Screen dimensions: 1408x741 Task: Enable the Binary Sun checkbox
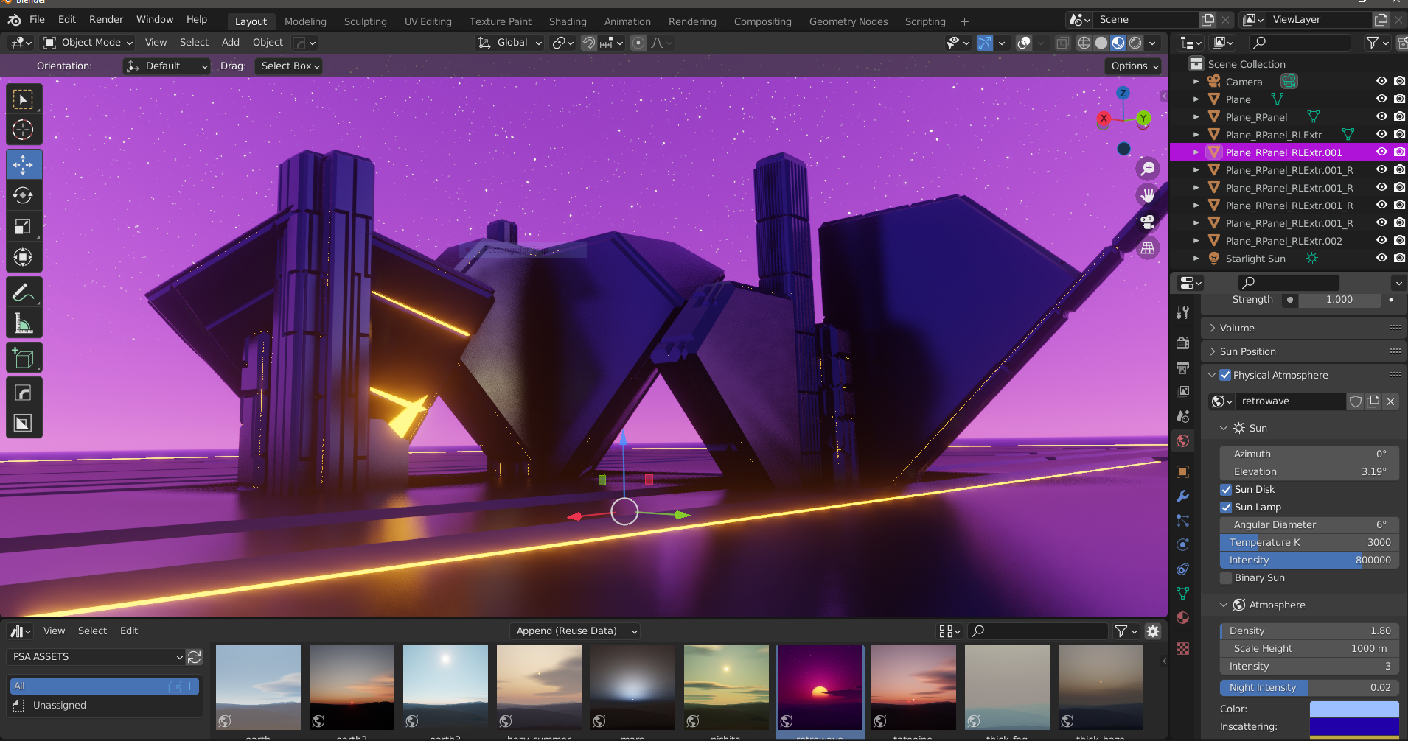point(1226,578)
